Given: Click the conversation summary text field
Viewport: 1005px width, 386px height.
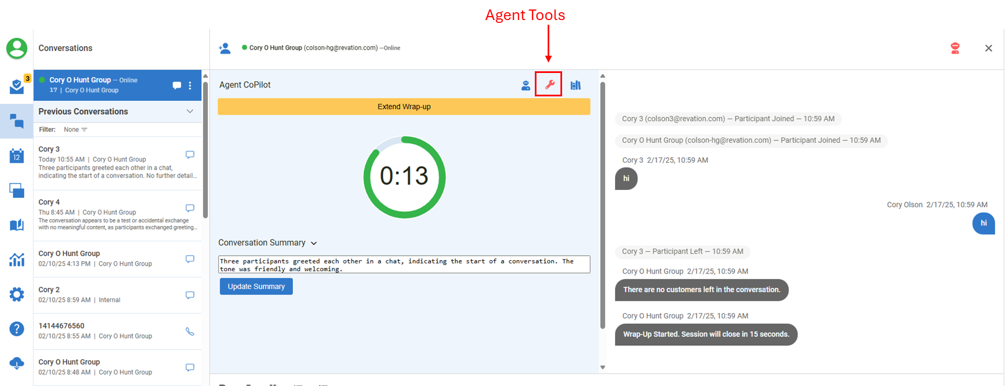Looking at the screenshot, I should click(x=404, y=265).
